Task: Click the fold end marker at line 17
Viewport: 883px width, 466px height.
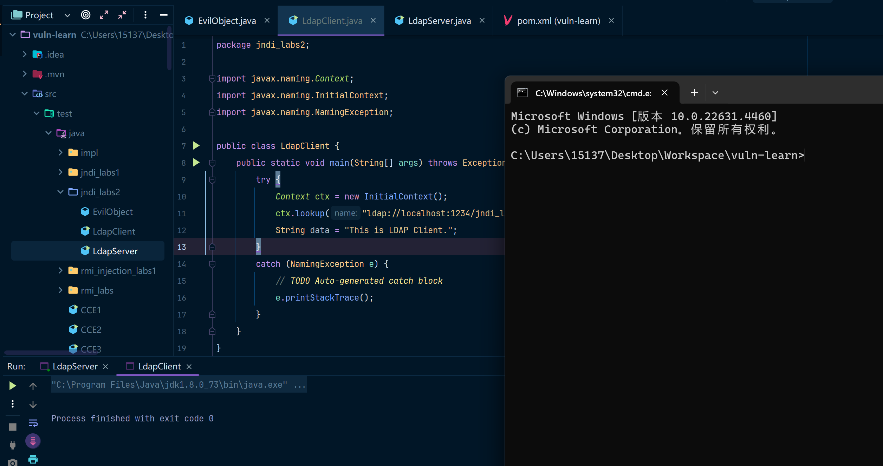Action: [212, 314]
